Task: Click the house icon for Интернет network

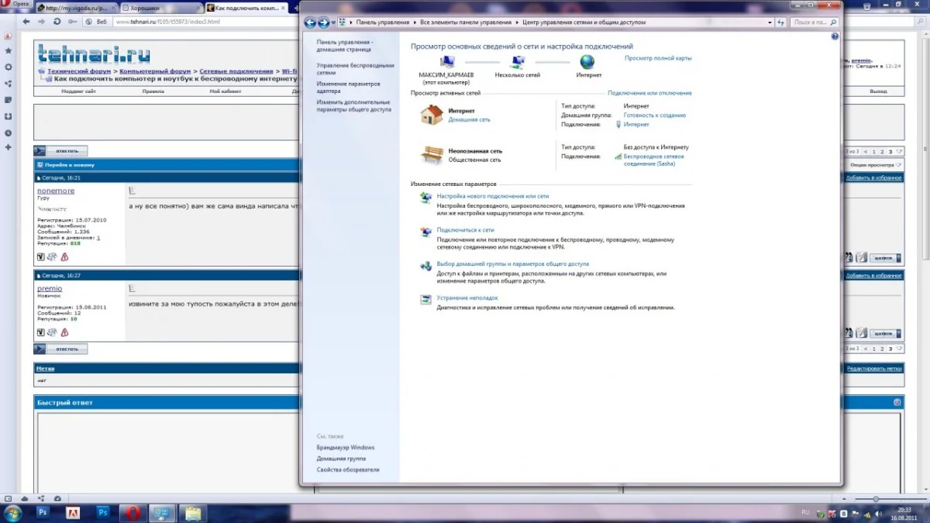Action: [431, 115]
